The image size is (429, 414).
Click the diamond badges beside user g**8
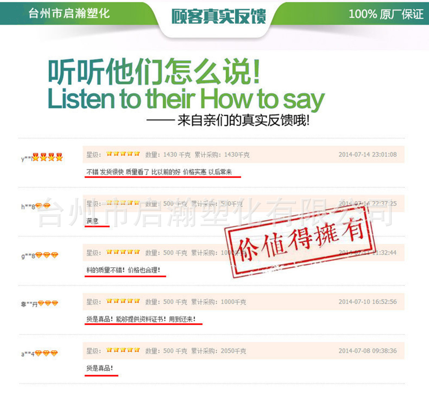(47, 255)
